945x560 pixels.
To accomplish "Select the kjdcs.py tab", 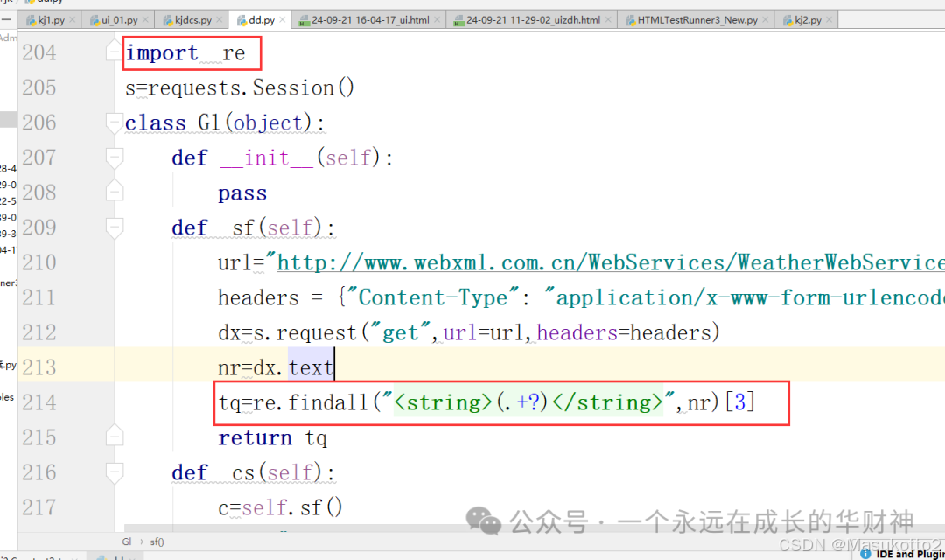I will tap(192, 20).
